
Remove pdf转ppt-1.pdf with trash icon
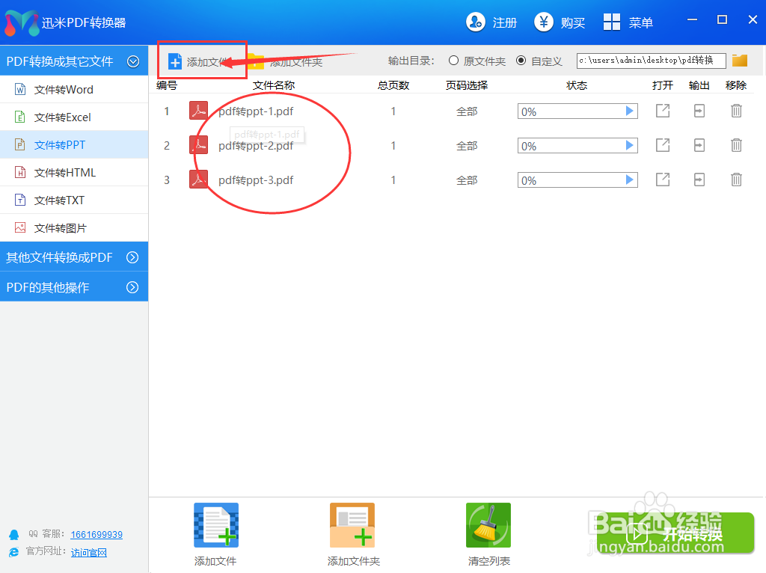coord(736,111)
